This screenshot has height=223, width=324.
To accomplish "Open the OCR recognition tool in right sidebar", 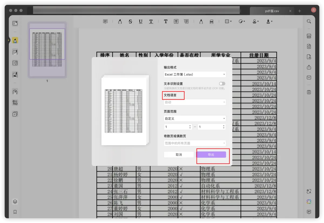I will click(x=309, y=36).
